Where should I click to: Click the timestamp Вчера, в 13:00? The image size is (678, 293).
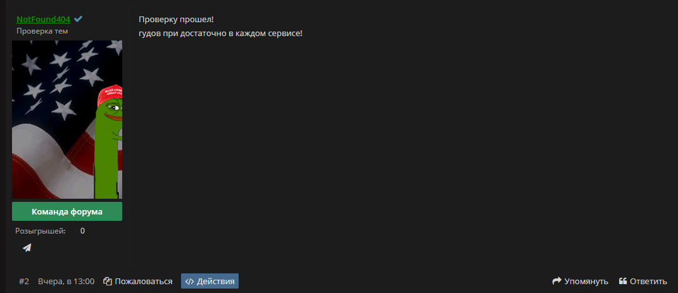point(66,282)
